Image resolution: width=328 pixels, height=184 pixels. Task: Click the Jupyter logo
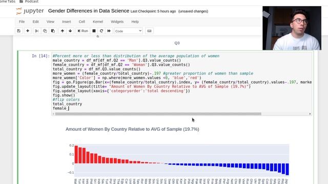pyautogui.click(x=30, y=11)
